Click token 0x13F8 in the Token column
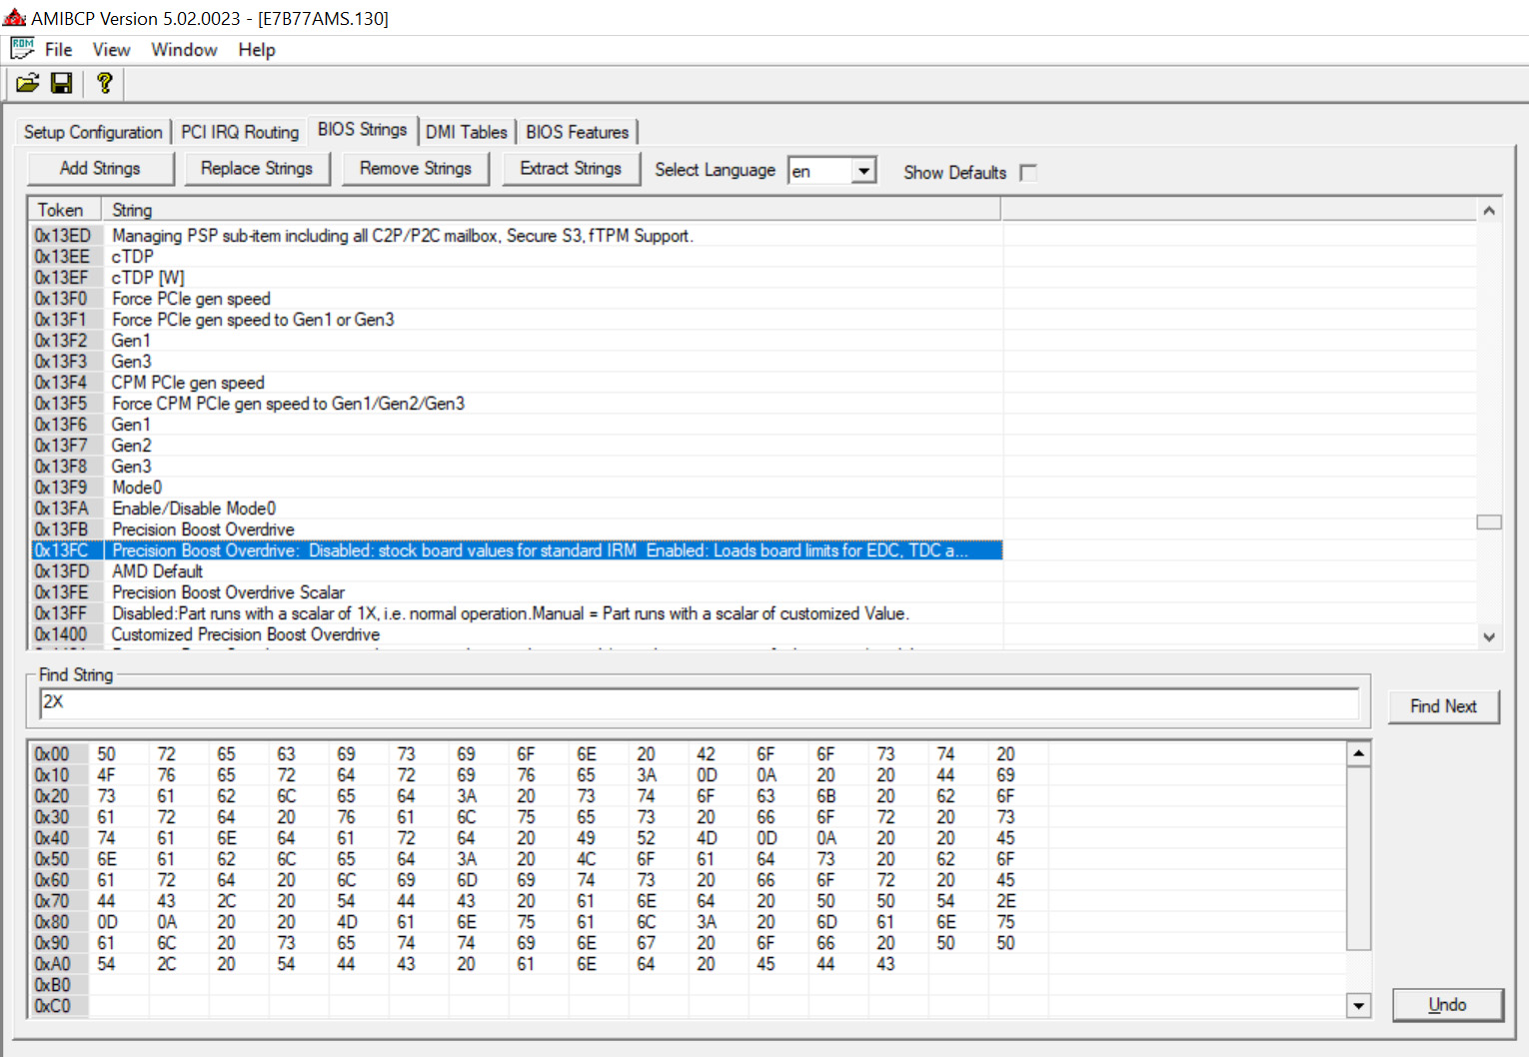 click(62, 467)
